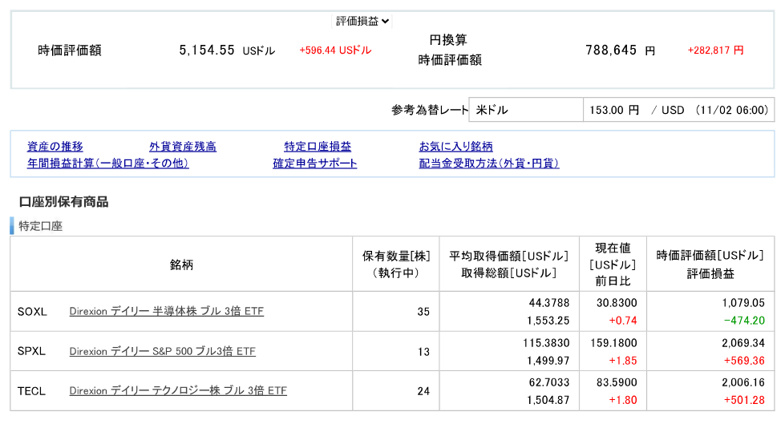Select the +282,817 円 profit value
Screen dimensions: 781x424
click(x=716, y=50)
